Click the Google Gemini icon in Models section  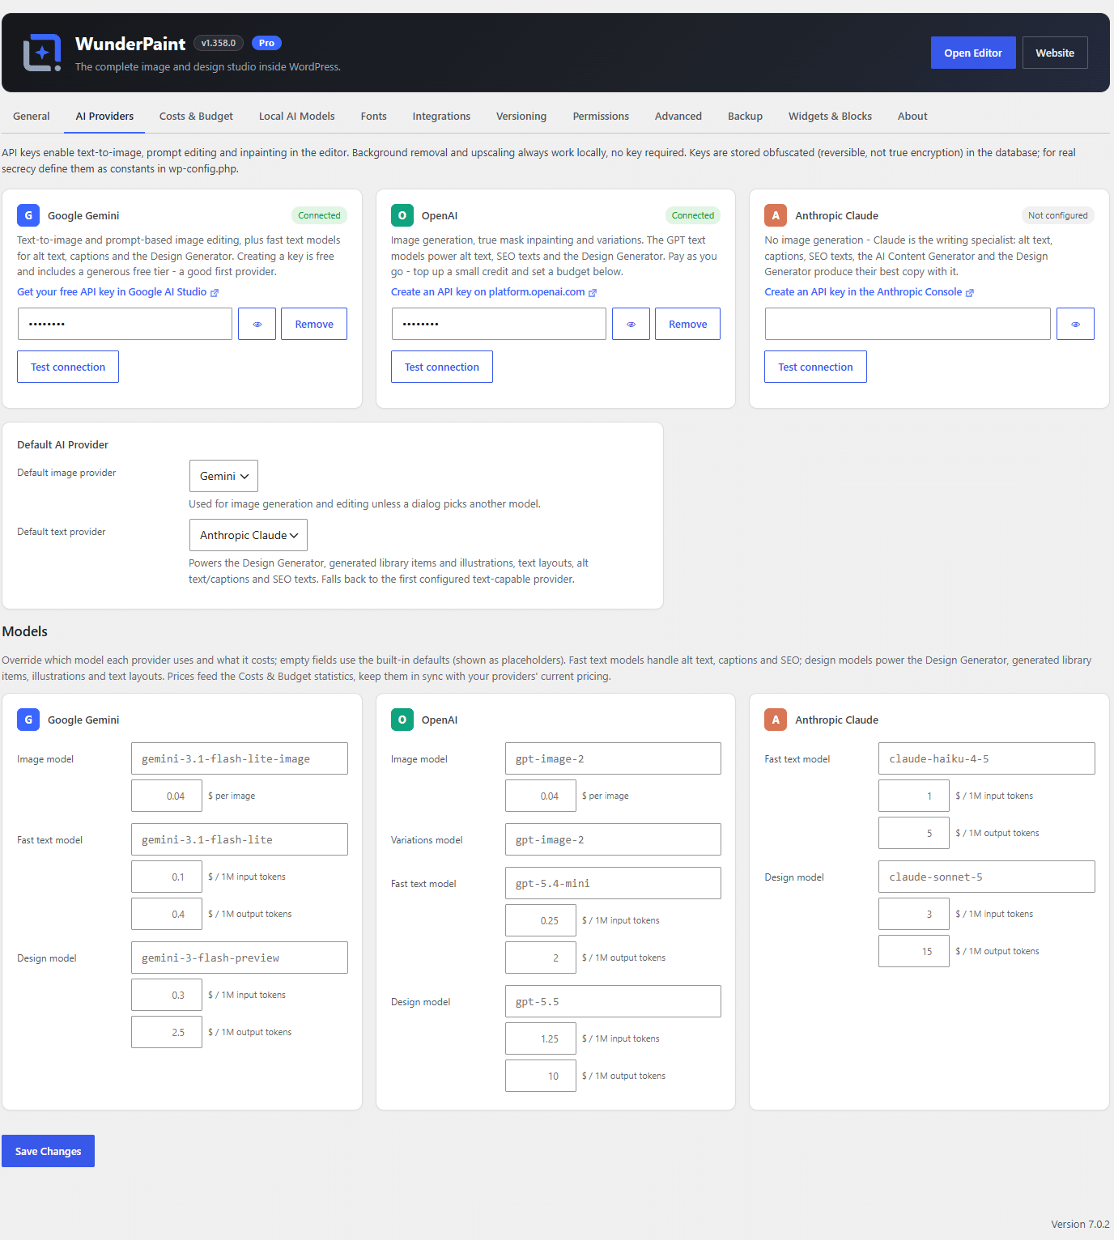[x=28, y=720]
